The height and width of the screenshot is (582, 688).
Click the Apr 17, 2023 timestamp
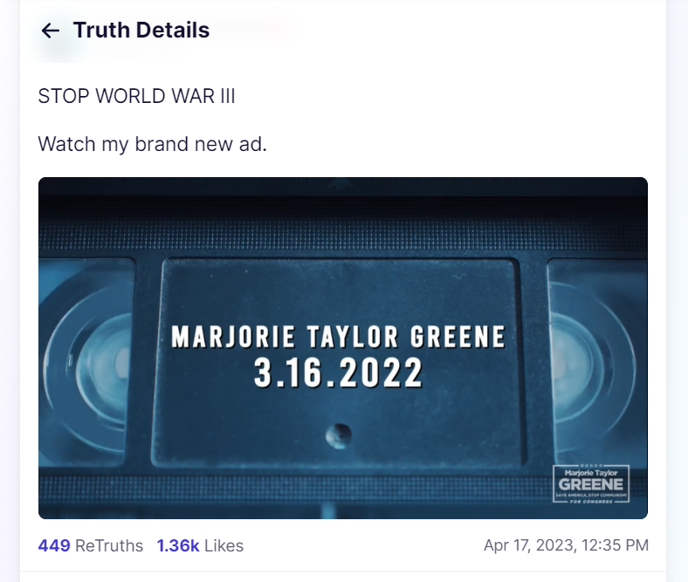point(566,545)
